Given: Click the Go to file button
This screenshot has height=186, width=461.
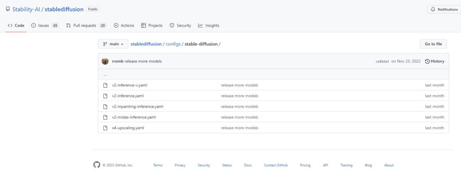Looking at the screenshot, I should (x=433, y=44).
